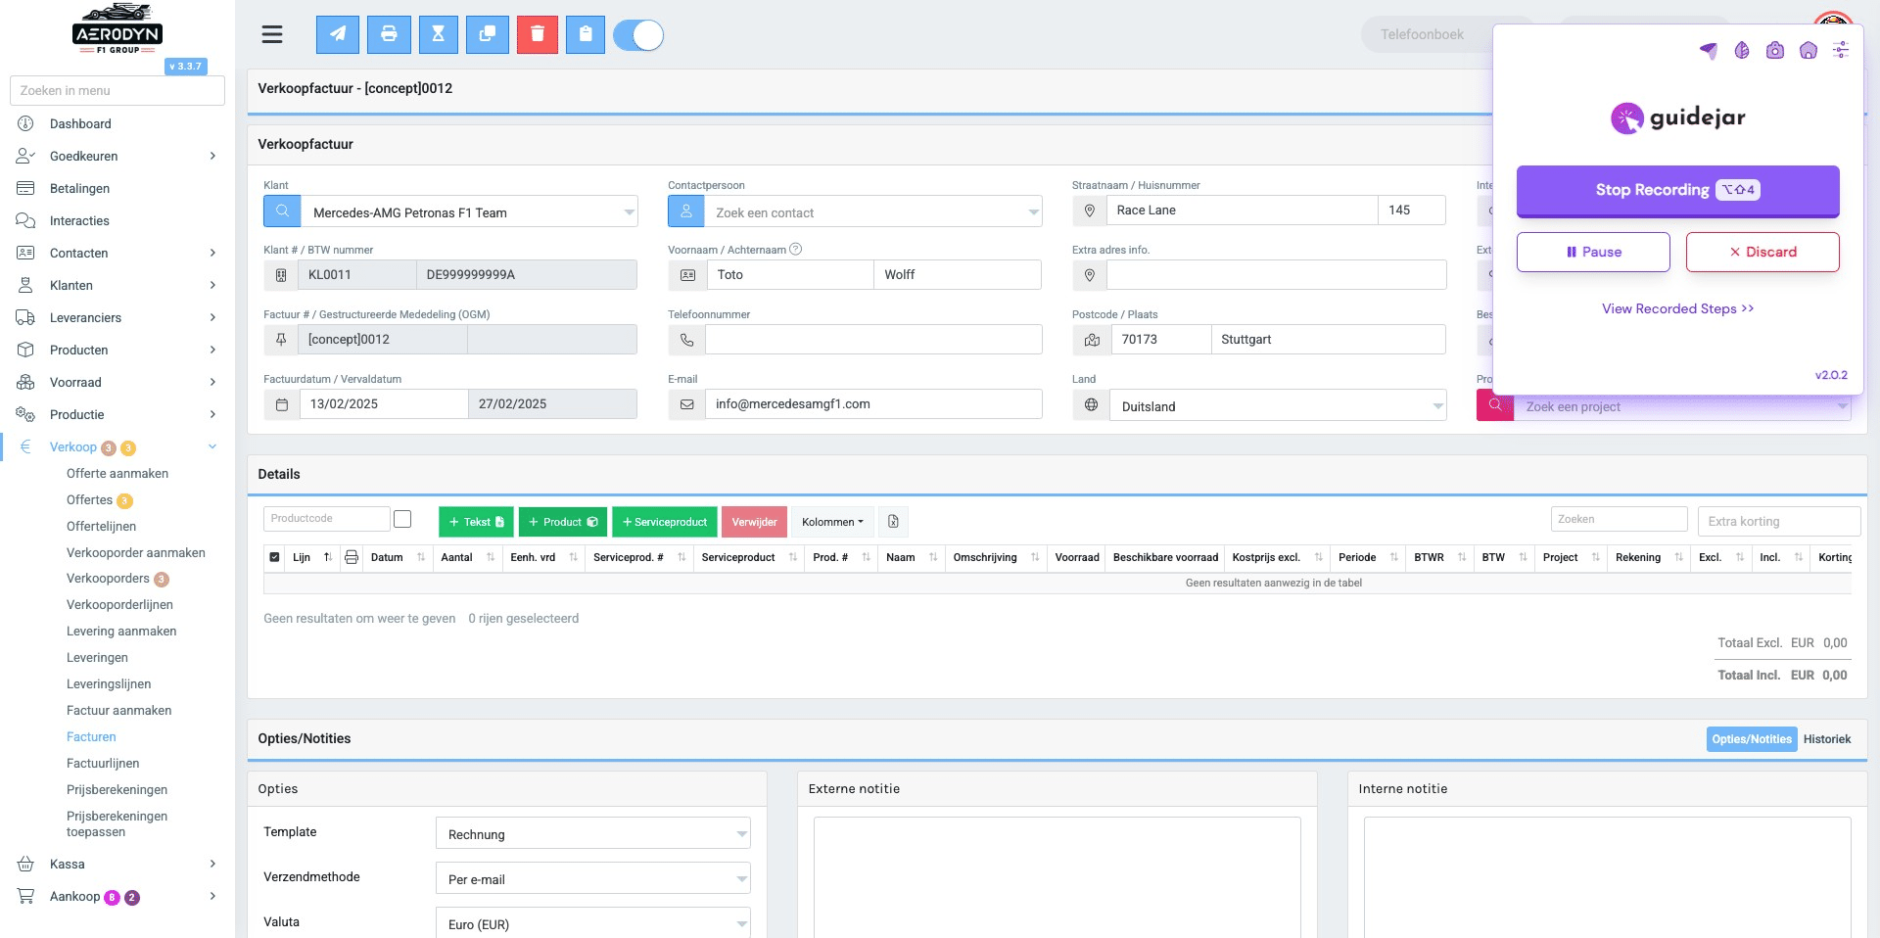This screenshot has width=1880, height=938.
Task: Click the Guidejar leaf icon
Action: click(x=1742, y=51)
